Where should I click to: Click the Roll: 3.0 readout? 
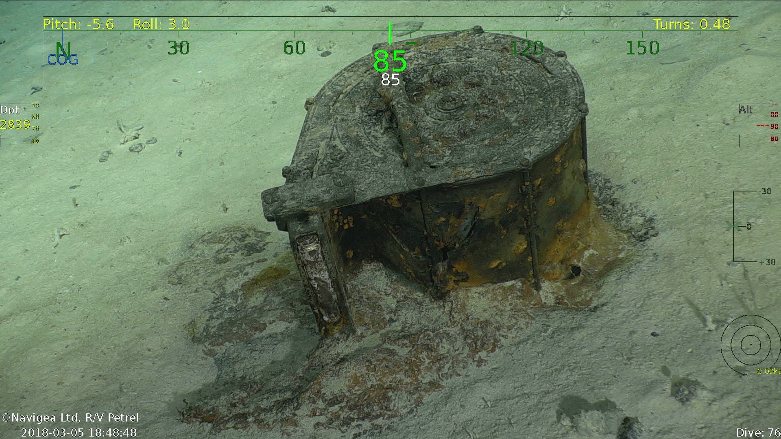tap(161, 24)
